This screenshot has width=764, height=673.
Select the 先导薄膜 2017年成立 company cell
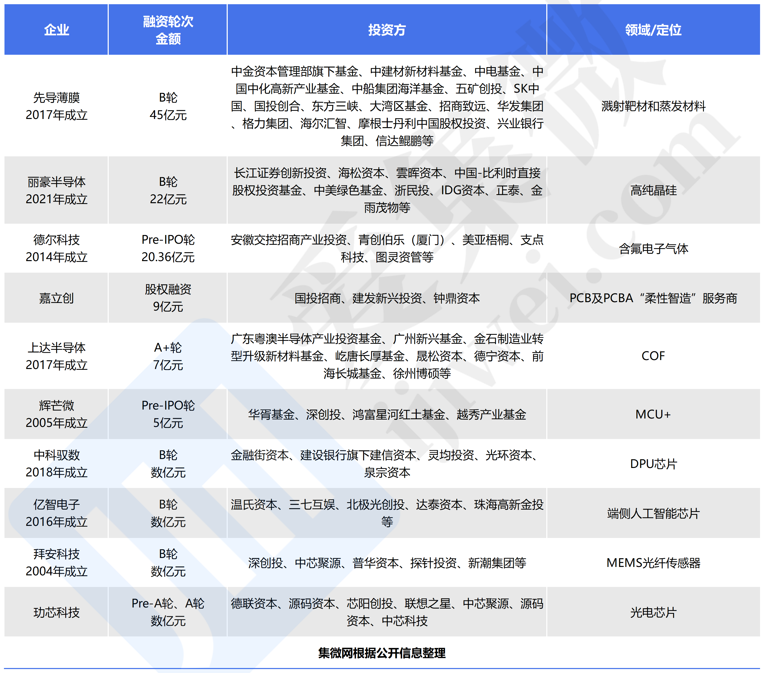coord(56,106)
